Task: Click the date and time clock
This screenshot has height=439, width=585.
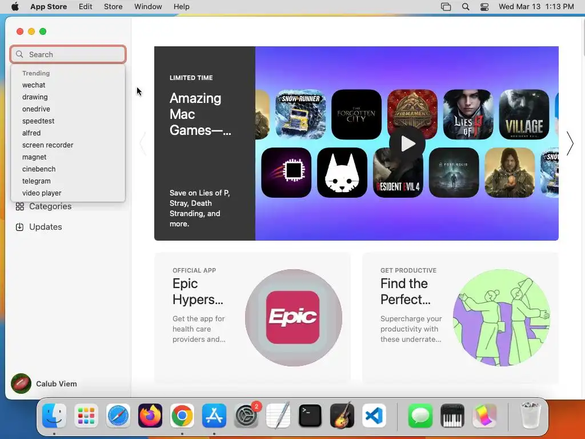Action: [536, 7]
